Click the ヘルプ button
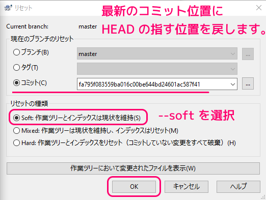 pyautogui.click(x=238, y=187)
